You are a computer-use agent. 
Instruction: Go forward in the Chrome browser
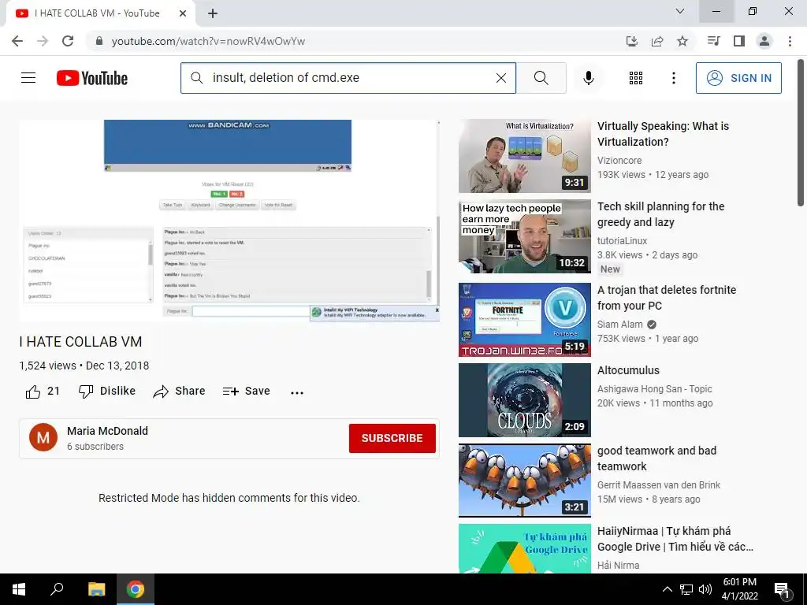tap(43, 41)
